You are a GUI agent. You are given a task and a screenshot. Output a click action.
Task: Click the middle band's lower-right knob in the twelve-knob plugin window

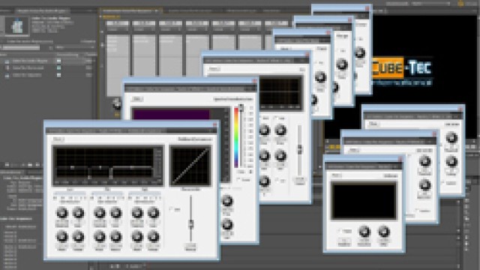115,236
